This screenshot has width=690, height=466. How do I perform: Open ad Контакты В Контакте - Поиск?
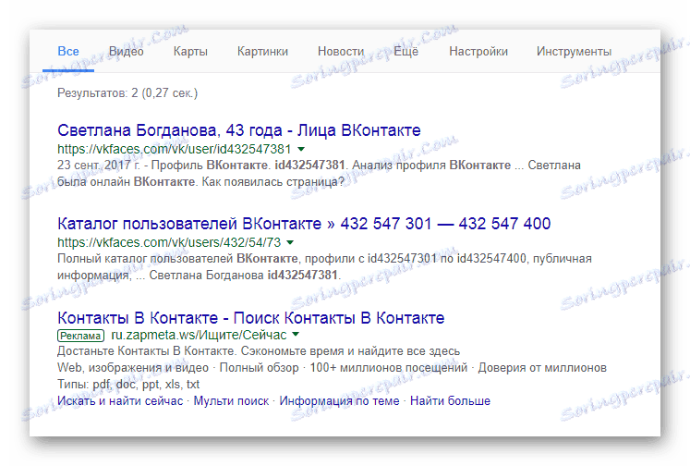click(251, 318)
